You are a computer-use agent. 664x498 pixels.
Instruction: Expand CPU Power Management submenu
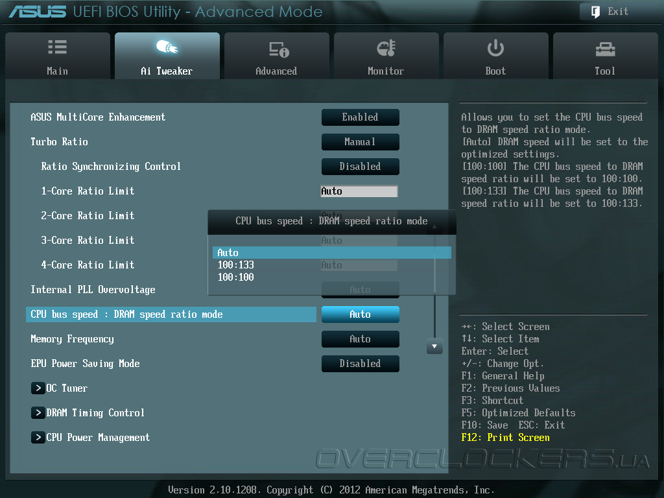(x=98, y=437)
